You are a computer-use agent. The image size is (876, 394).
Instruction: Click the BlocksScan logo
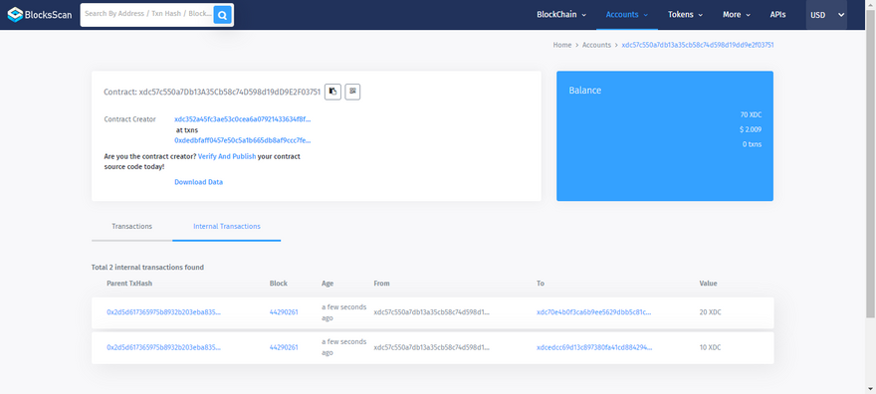point(39,15)
